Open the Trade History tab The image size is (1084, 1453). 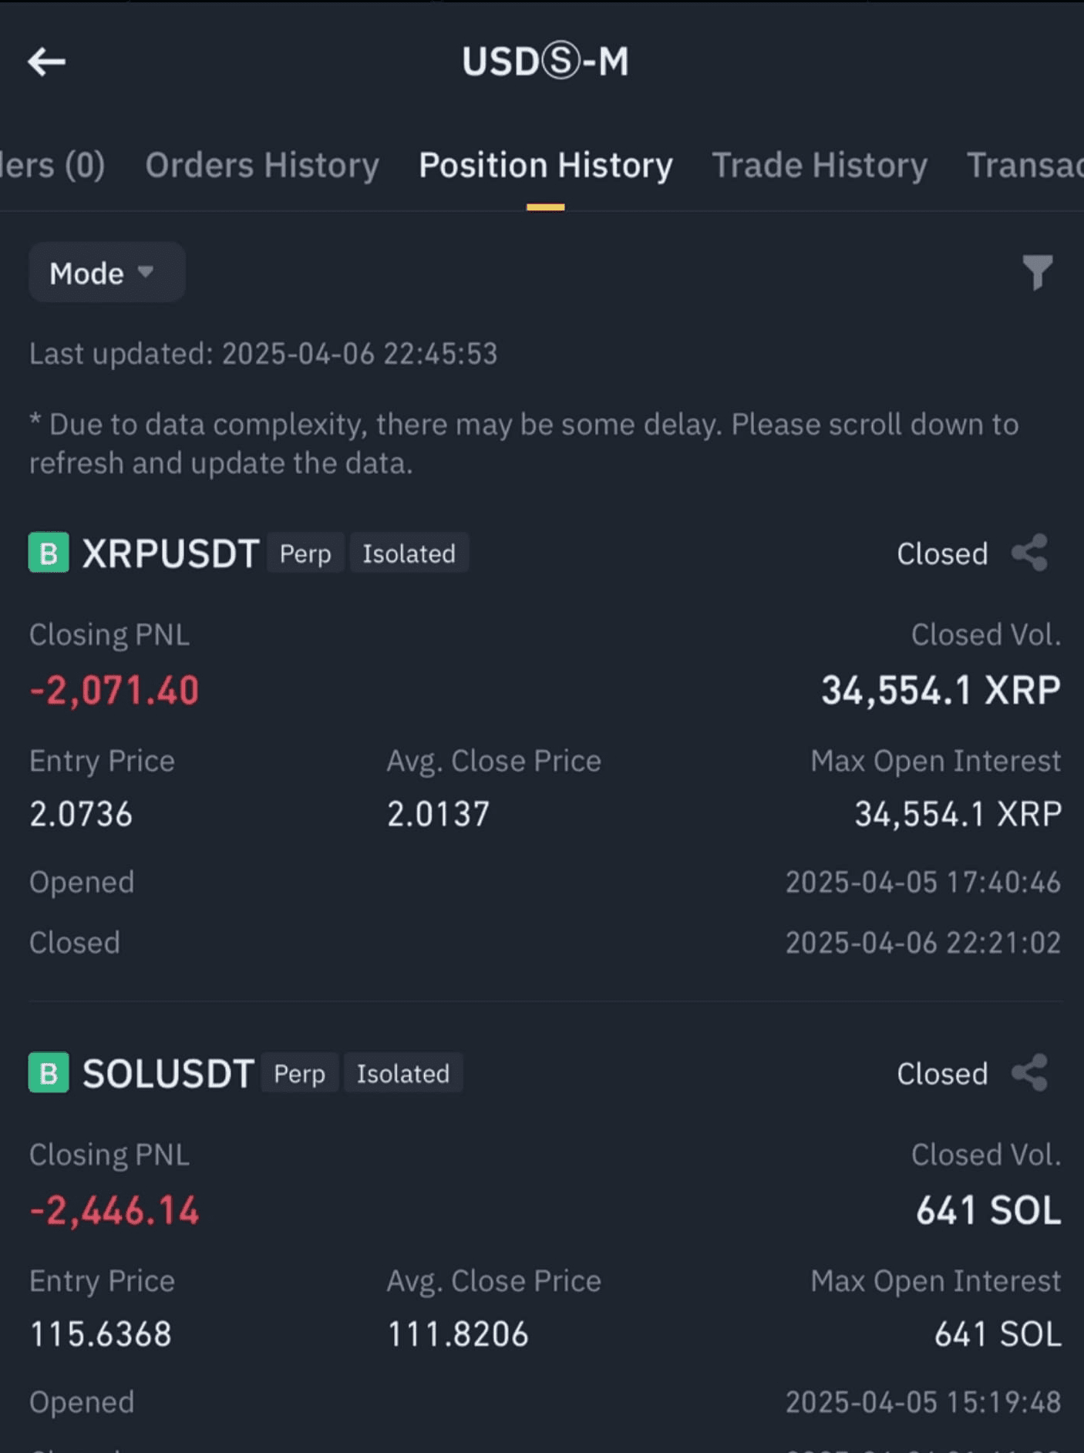(820, 165)
